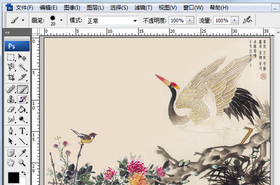Viewport: 280px width, 185px height.
Task: Select the Pen tool
Action: [11, 131]
